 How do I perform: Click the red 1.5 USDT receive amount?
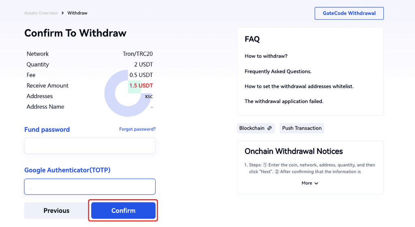point(141,86)
